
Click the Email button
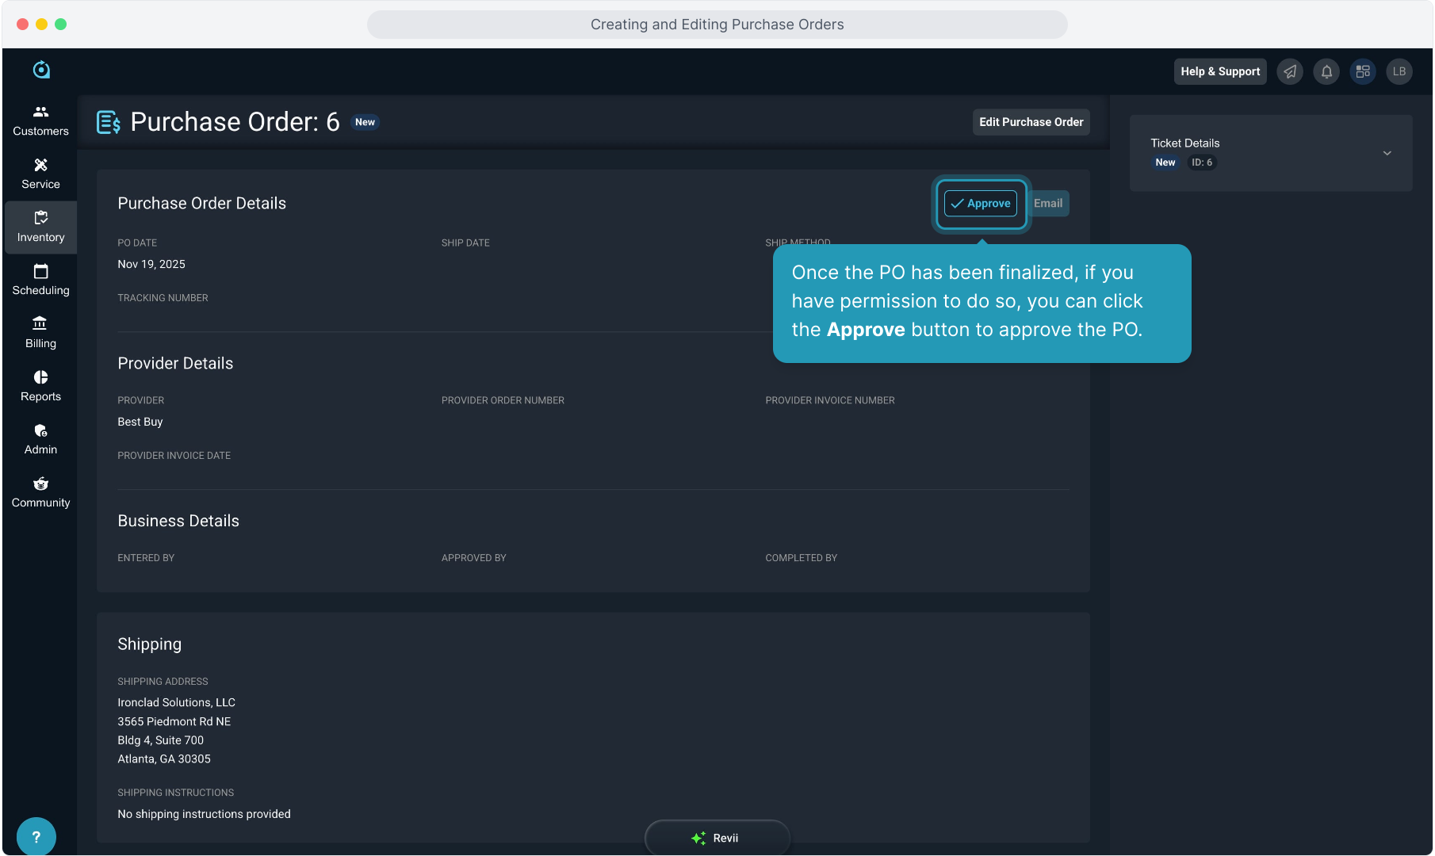(1047, 204)
